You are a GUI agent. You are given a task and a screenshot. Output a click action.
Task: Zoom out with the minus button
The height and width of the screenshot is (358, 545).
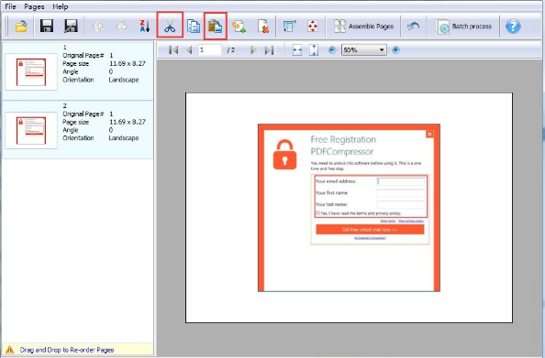click(x=332, y=50)
